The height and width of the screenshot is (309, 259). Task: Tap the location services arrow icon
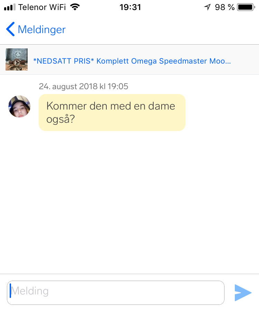207,7
